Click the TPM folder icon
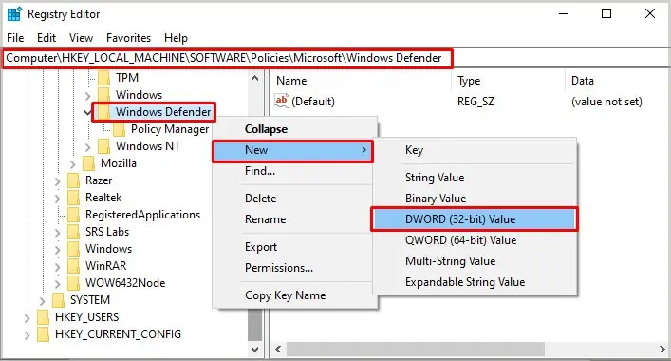 tap(104, 78)
